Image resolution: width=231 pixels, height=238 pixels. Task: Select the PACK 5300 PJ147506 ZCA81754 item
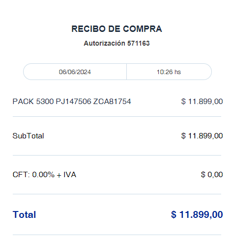coord(72,102)
